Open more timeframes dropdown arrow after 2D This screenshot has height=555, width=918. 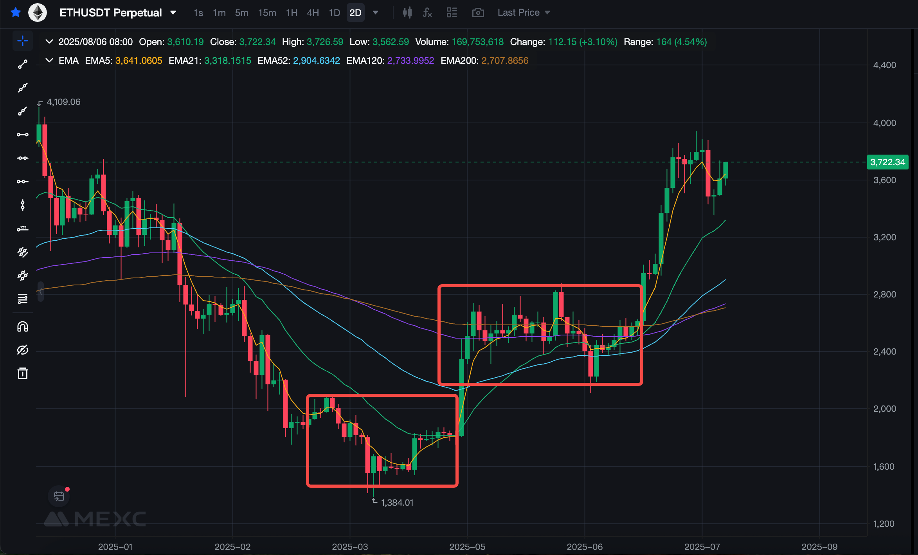coord(376,13)
